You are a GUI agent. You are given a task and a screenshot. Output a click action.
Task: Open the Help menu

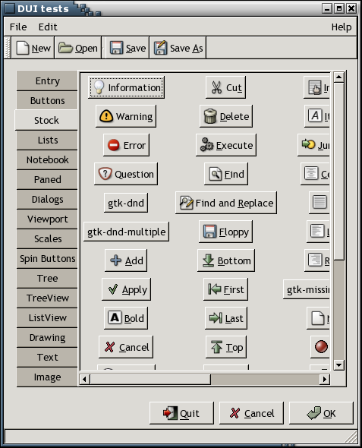click(x=342, y=27)
